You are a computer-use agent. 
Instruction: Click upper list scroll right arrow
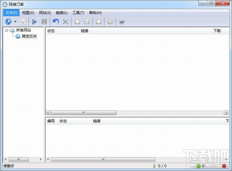(226, 113)
